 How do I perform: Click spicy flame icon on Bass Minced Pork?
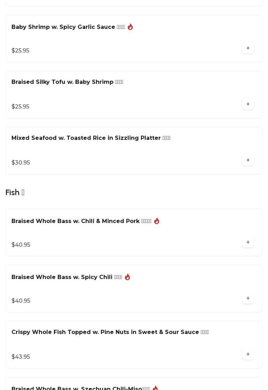pyautogui.click(x=157, y=221)
